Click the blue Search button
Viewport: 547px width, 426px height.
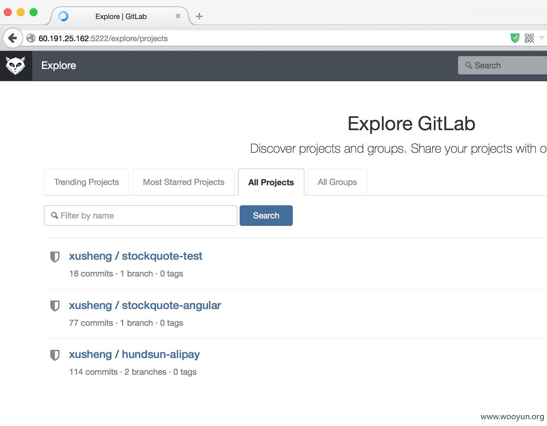tap(266, 216)
